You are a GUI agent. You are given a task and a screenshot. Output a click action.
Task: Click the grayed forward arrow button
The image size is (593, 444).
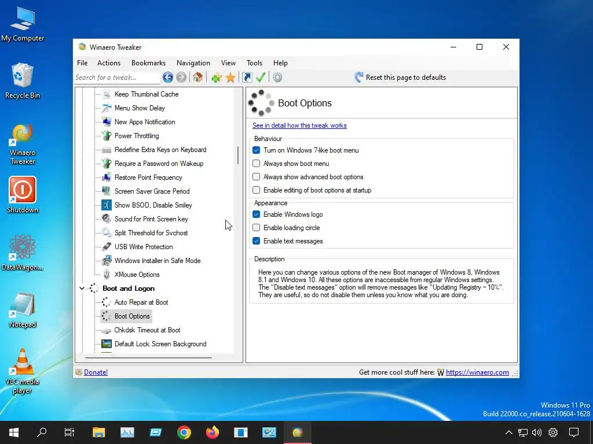(x=181, y=77)
